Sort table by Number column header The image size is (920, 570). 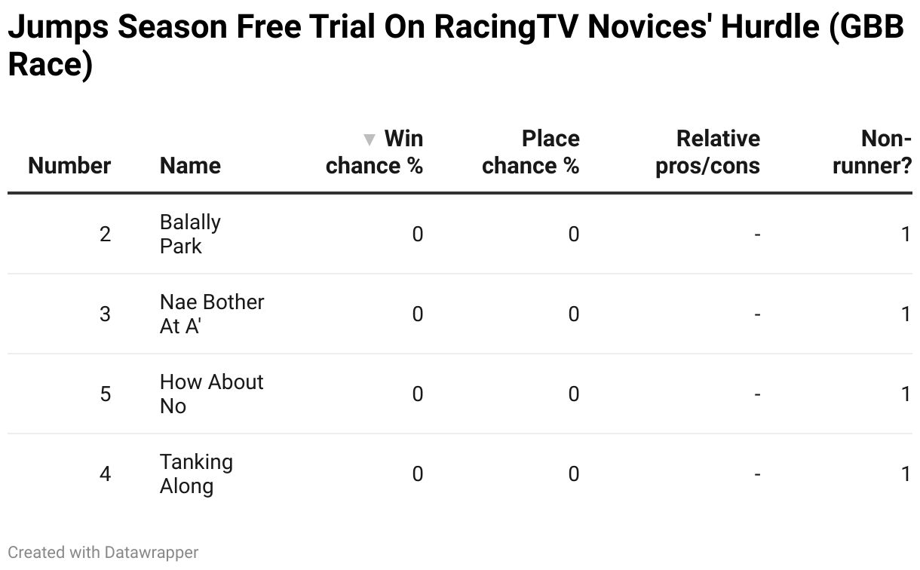tap(69, 166)
